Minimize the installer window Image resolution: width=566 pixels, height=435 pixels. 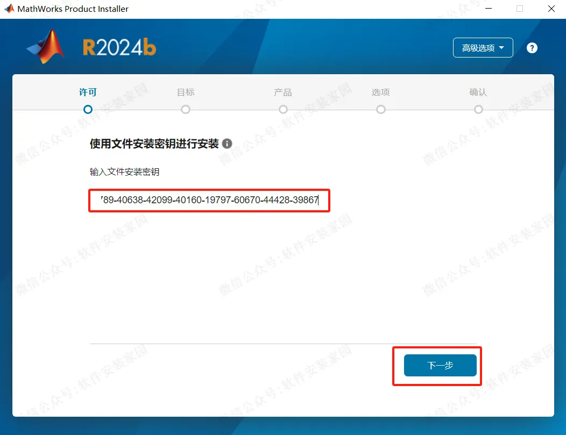coord(489,9)
